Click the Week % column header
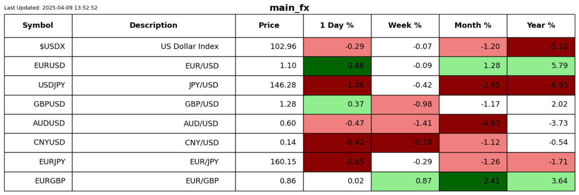This screenshot has height=195, width=579. pyautogui.click(x=405, y=25)
